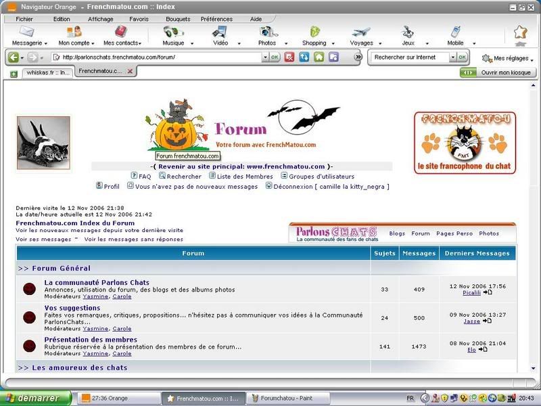The height and width of the screenshot is (406, 541).
Task: Expand the Mes contacts dropdown arrow
Action: point(140,43)
